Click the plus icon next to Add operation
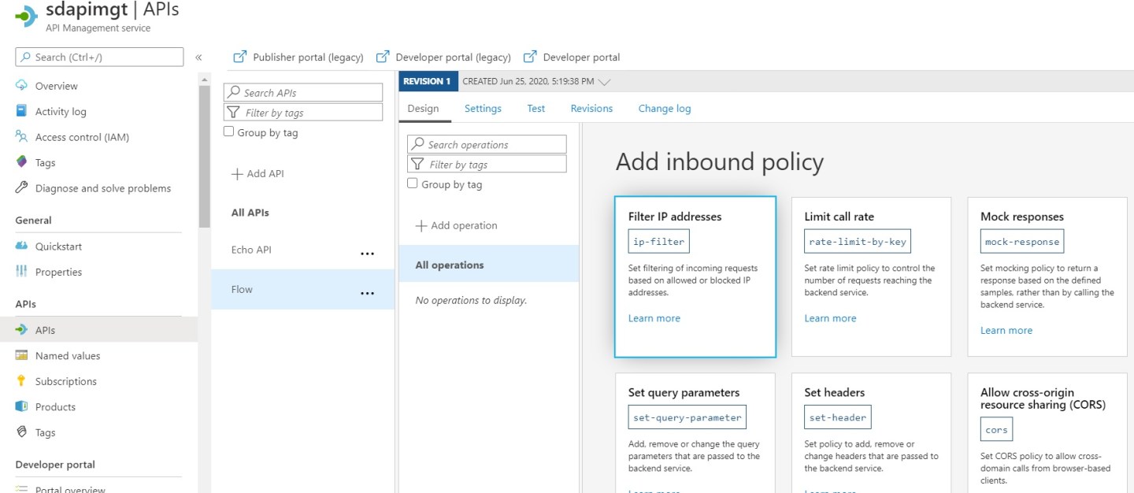This screenshot has width=1134, height=493. pos(421,225)
